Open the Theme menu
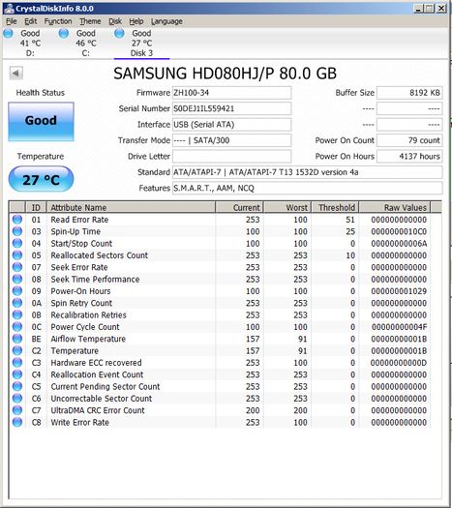 (90, 21)
